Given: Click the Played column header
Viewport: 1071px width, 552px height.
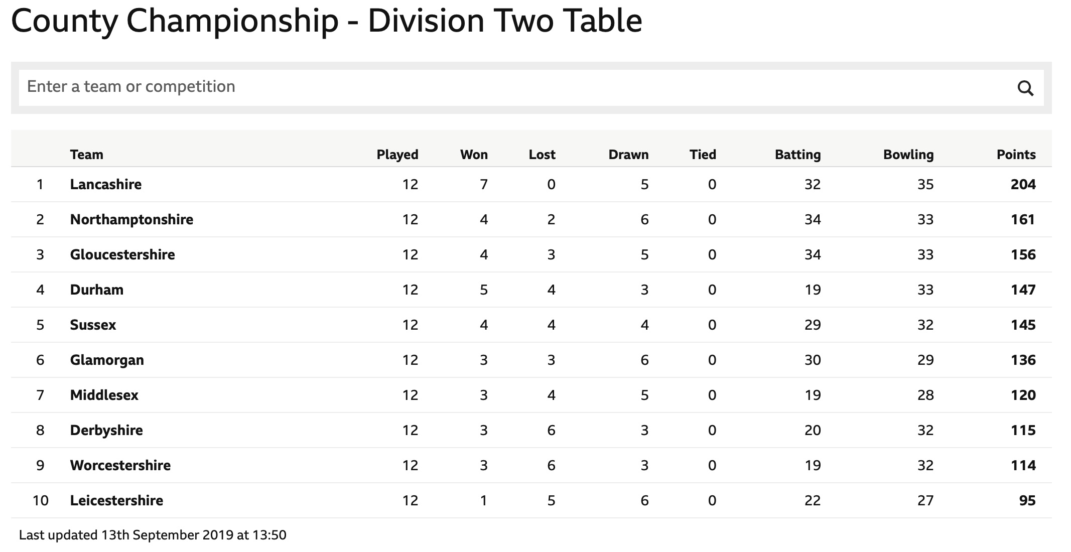Looking at the screenshot, I should click(x=397, y=154).
